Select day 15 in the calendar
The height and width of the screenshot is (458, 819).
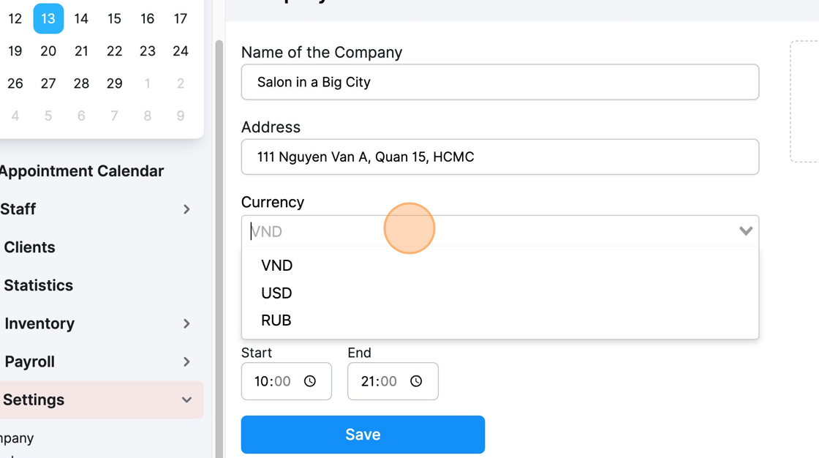(x=114, y=19)
